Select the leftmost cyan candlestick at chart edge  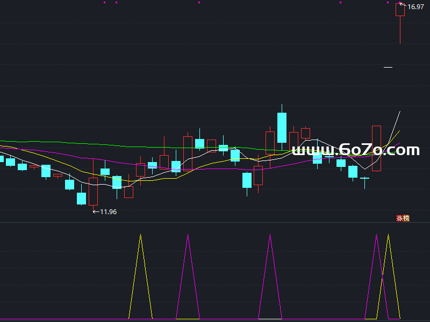(x=2, y=158)
